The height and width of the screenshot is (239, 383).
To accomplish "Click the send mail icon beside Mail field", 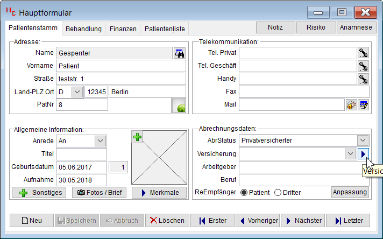I will click(x=351, y=104).
